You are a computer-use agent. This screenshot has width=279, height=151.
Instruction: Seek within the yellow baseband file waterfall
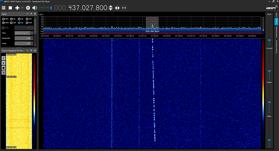tap(19, 101)
